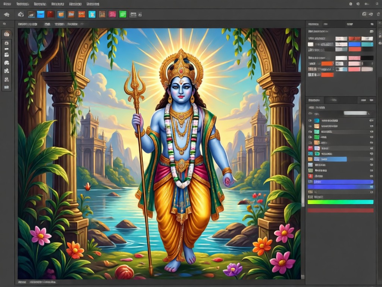The width and height of the screenshot is (382, 287).
Task: Click the icon at the right end of the swatches panel header row
Action: point(371,31)
